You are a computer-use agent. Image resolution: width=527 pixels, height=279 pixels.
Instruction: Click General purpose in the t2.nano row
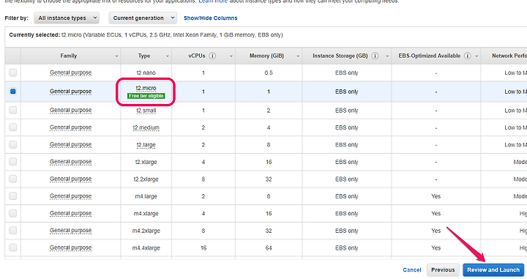[x=70, y=72]
